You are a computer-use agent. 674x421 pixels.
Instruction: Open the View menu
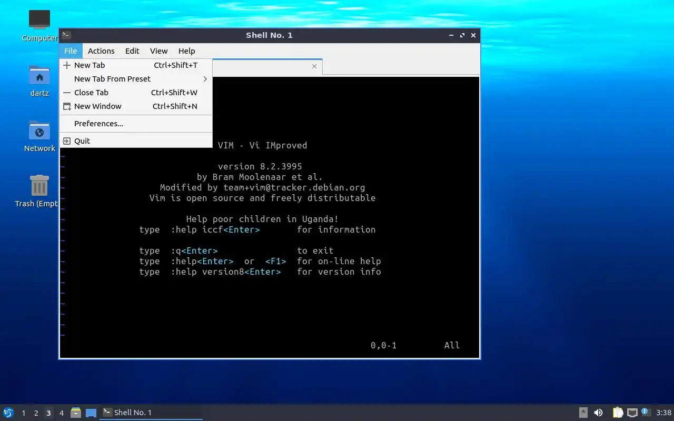158,51
